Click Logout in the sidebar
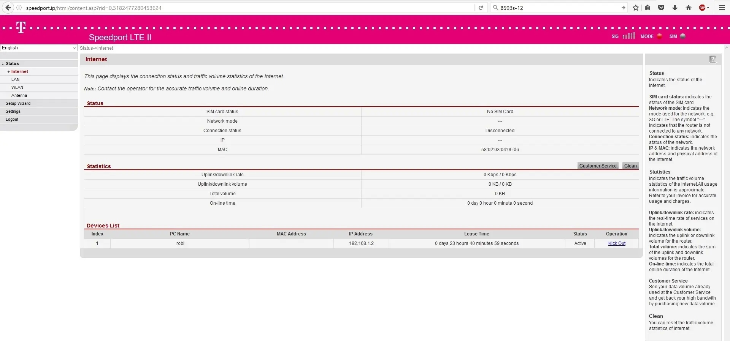 pyautogui.click(x=12, y=119)
